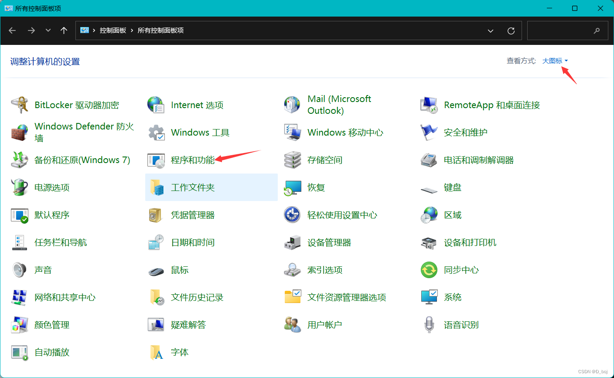Click the Internet 选项 globe icon

(156, 105)
